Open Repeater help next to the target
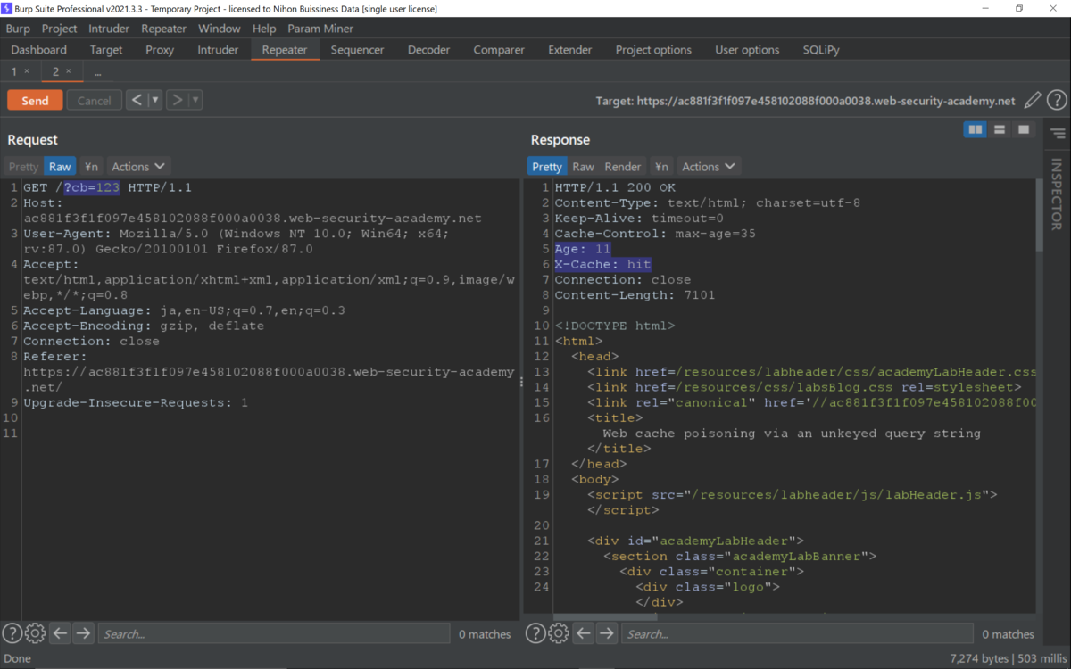 1057,101
